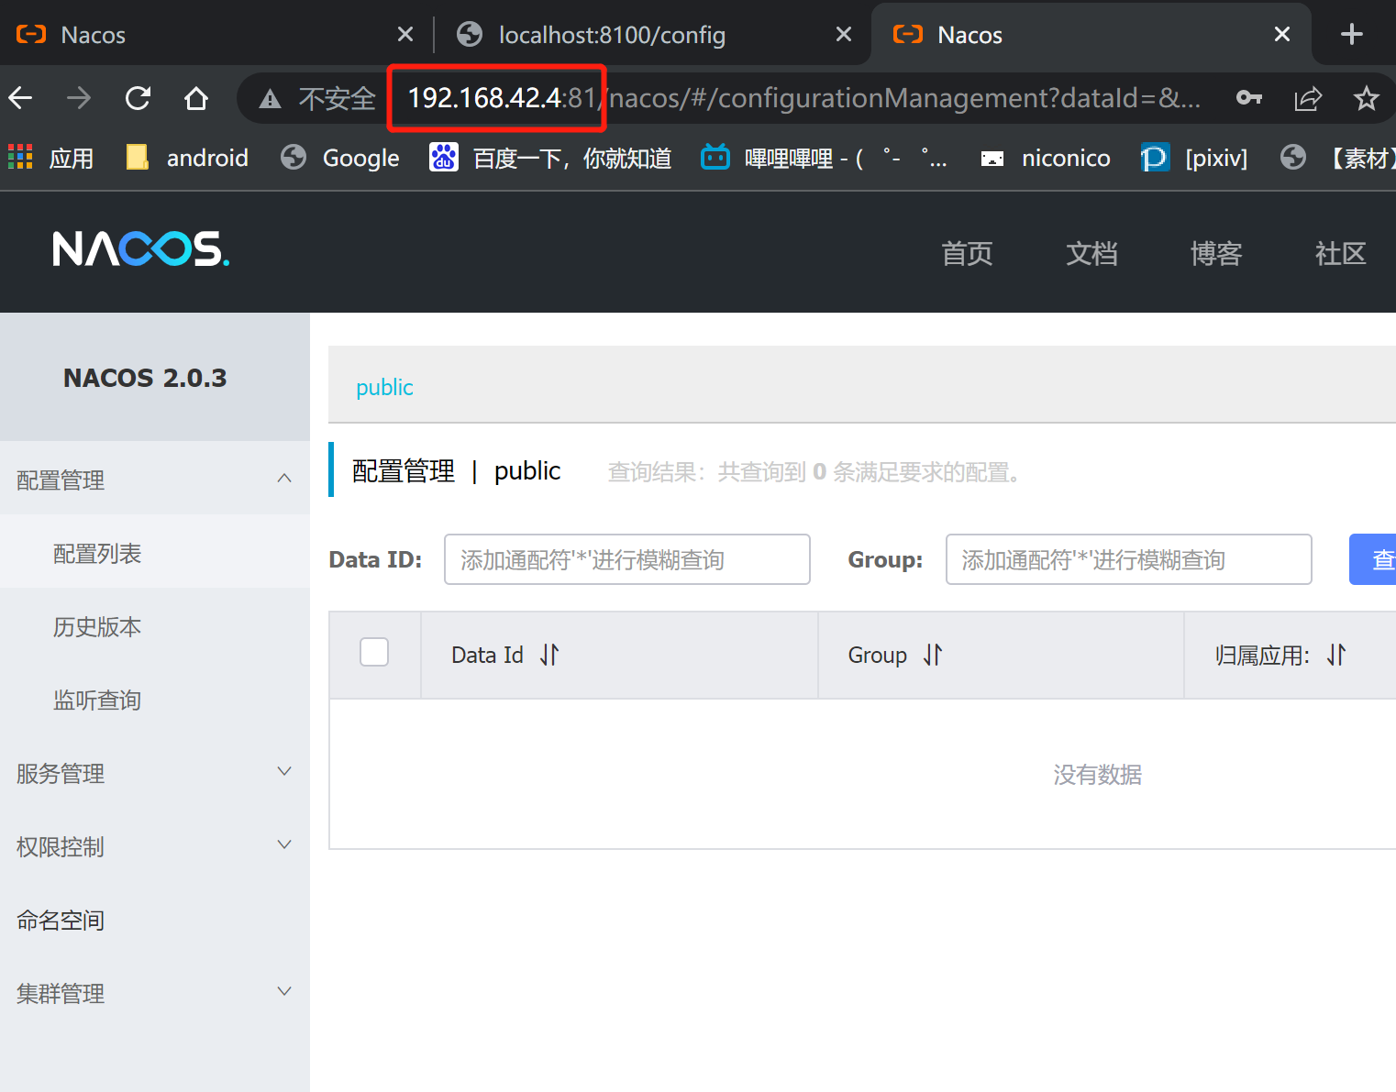1396x1092 pixels.
Task: Open the Google bookmark
Action: [x=340, y=158]
